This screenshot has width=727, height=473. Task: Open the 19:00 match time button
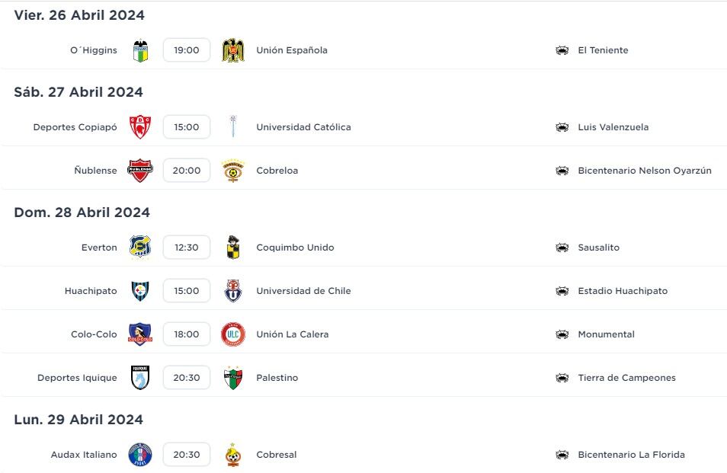coord(187,50)
